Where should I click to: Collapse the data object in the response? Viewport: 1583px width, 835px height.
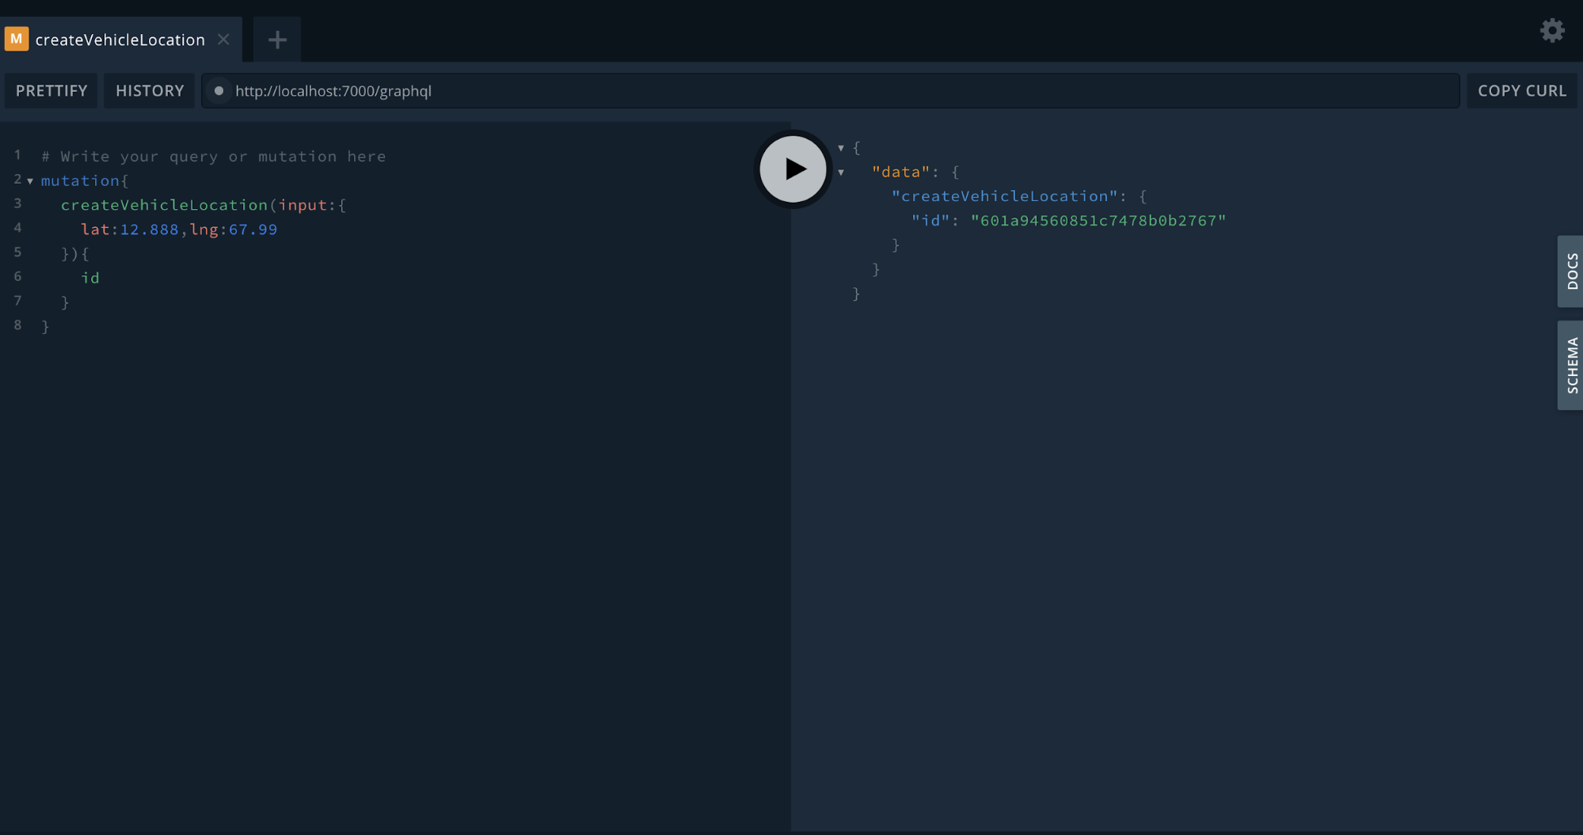[x=841, y=172]
